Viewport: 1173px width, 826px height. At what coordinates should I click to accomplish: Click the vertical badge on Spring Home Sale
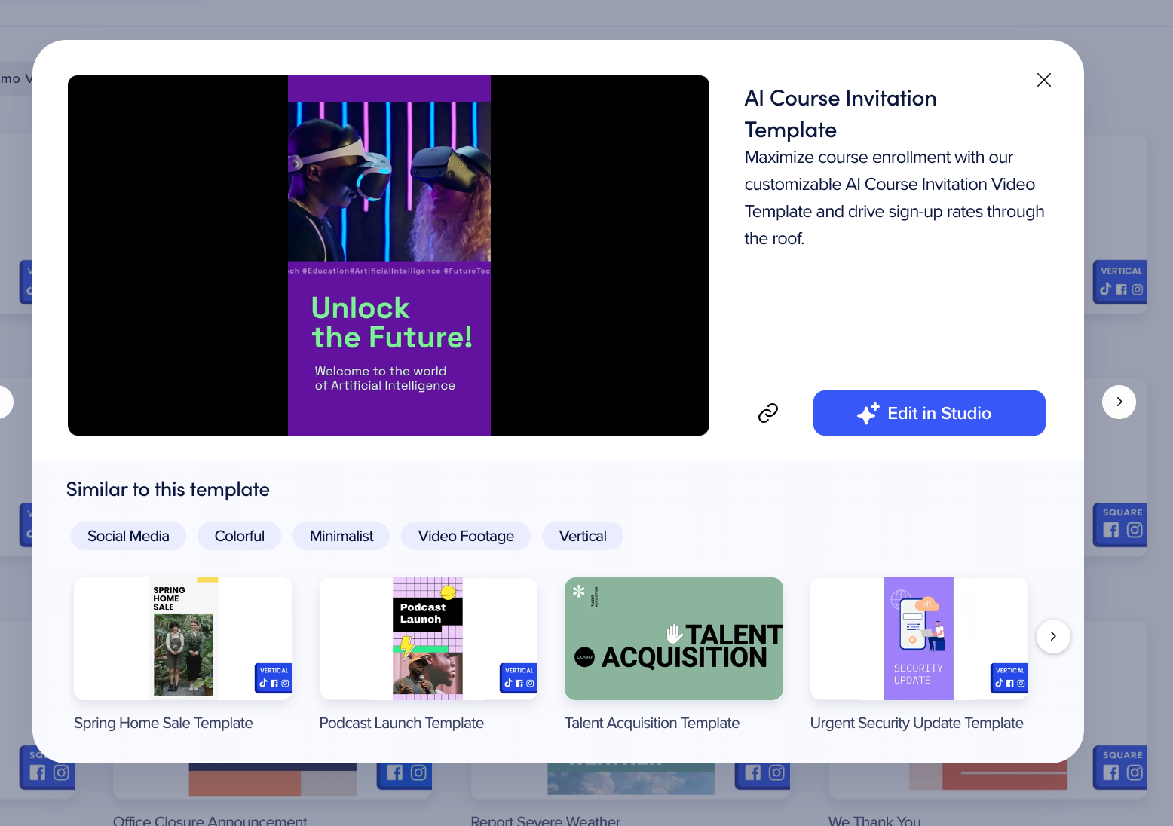click(274, 678)
